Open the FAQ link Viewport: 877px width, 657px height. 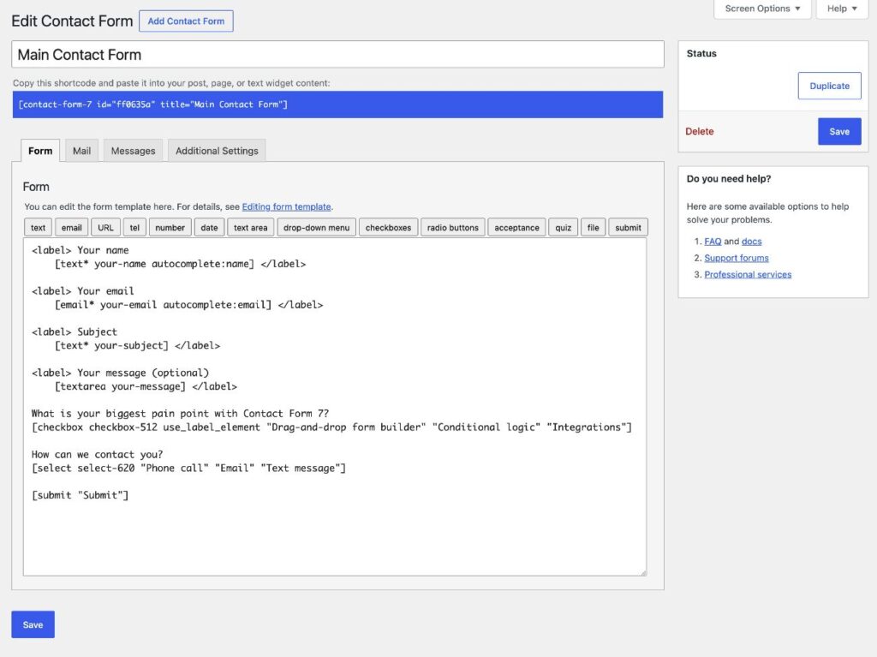(713, 242)
